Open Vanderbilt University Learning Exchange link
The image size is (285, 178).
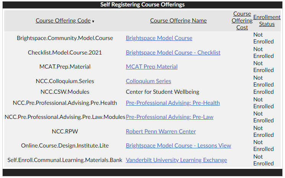click(176, 160)
